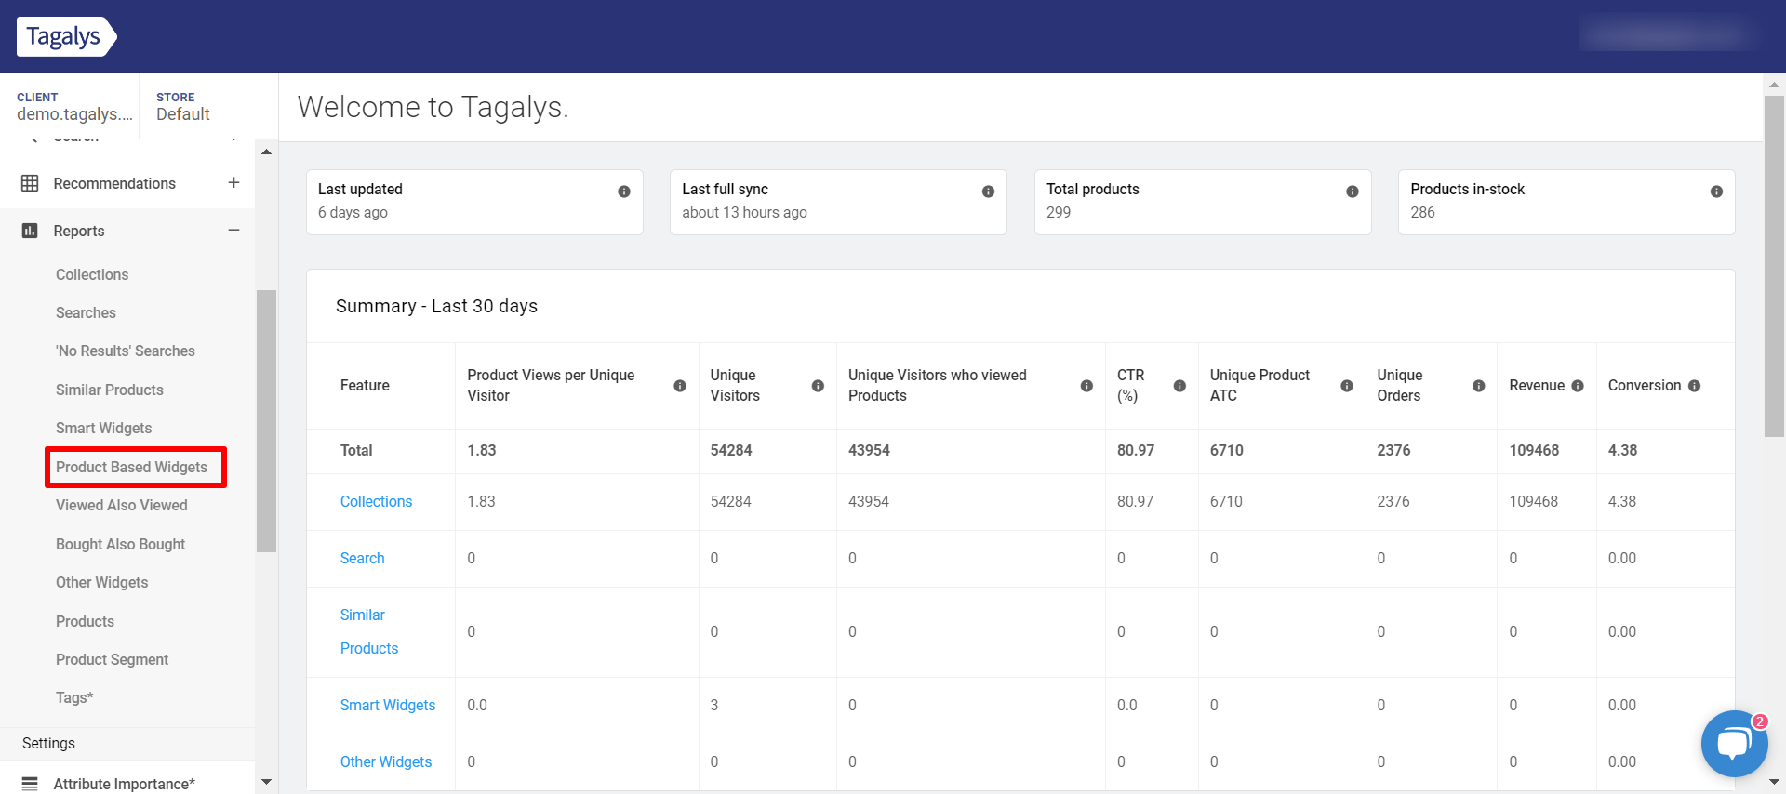This screenshot has width=1786, height=794.
Task: Open Product Based Widgets report
Action: pos(131,467)
